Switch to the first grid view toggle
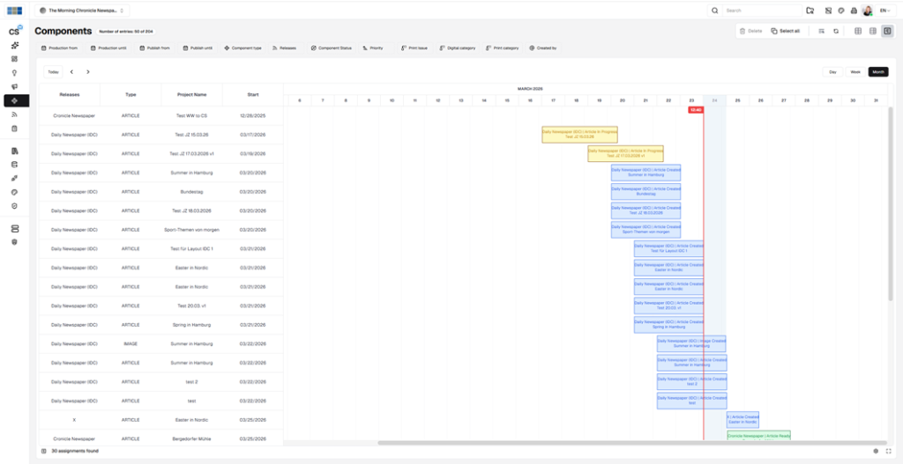903x464 pixels. (858, 31)
